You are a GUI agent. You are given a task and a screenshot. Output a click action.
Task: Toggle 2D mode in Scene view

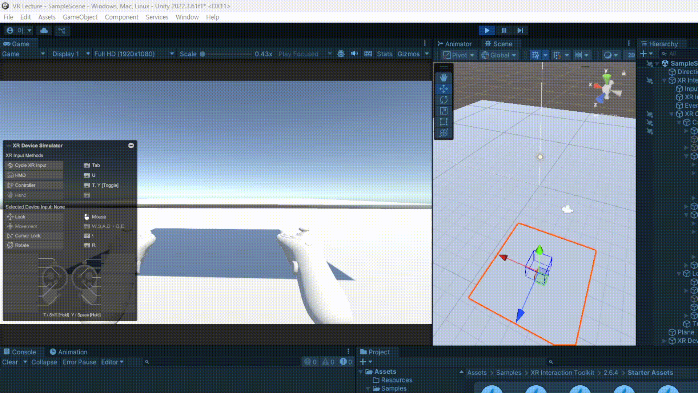pyautogui.click(x=631, y=55)
